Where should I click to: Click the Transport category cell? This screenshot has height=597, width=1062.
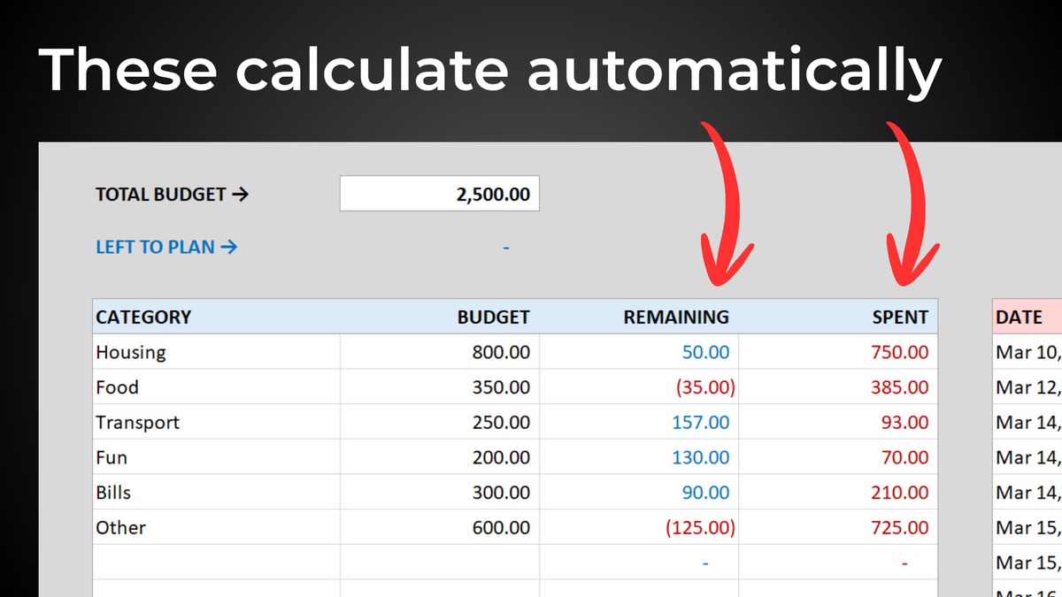(217, 422)
